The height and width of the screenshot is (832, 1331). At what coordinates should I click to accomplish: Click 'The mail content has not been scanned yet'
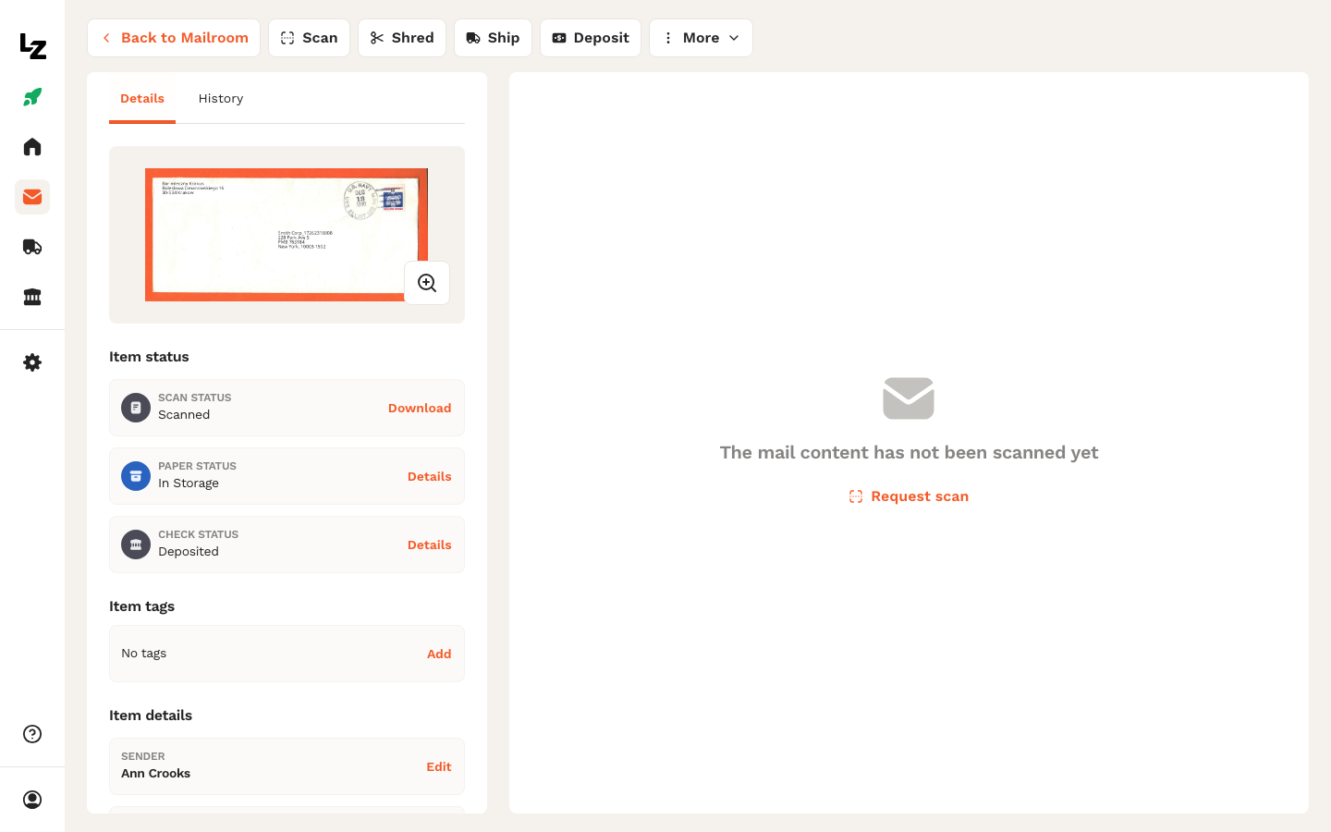[909, 453]
